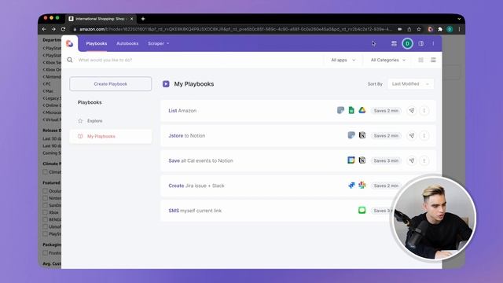Screen dimensions: 503x283
Task: Check the PlayStation brand checkbox on Amazon page
Action: (x=46, y=234)
